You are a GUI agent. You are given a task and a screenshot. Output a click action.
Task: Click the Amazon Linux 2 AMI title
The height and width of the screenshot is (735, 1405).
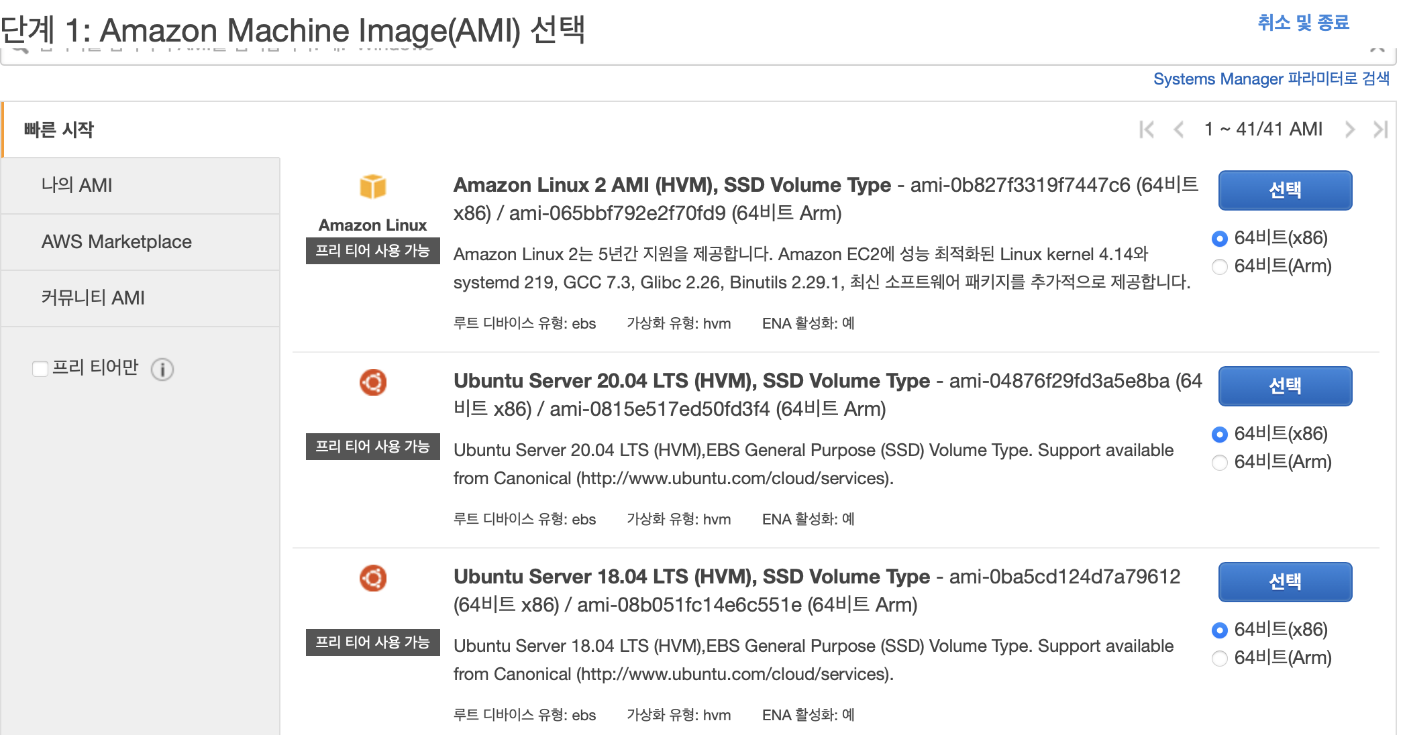[672, 185]
